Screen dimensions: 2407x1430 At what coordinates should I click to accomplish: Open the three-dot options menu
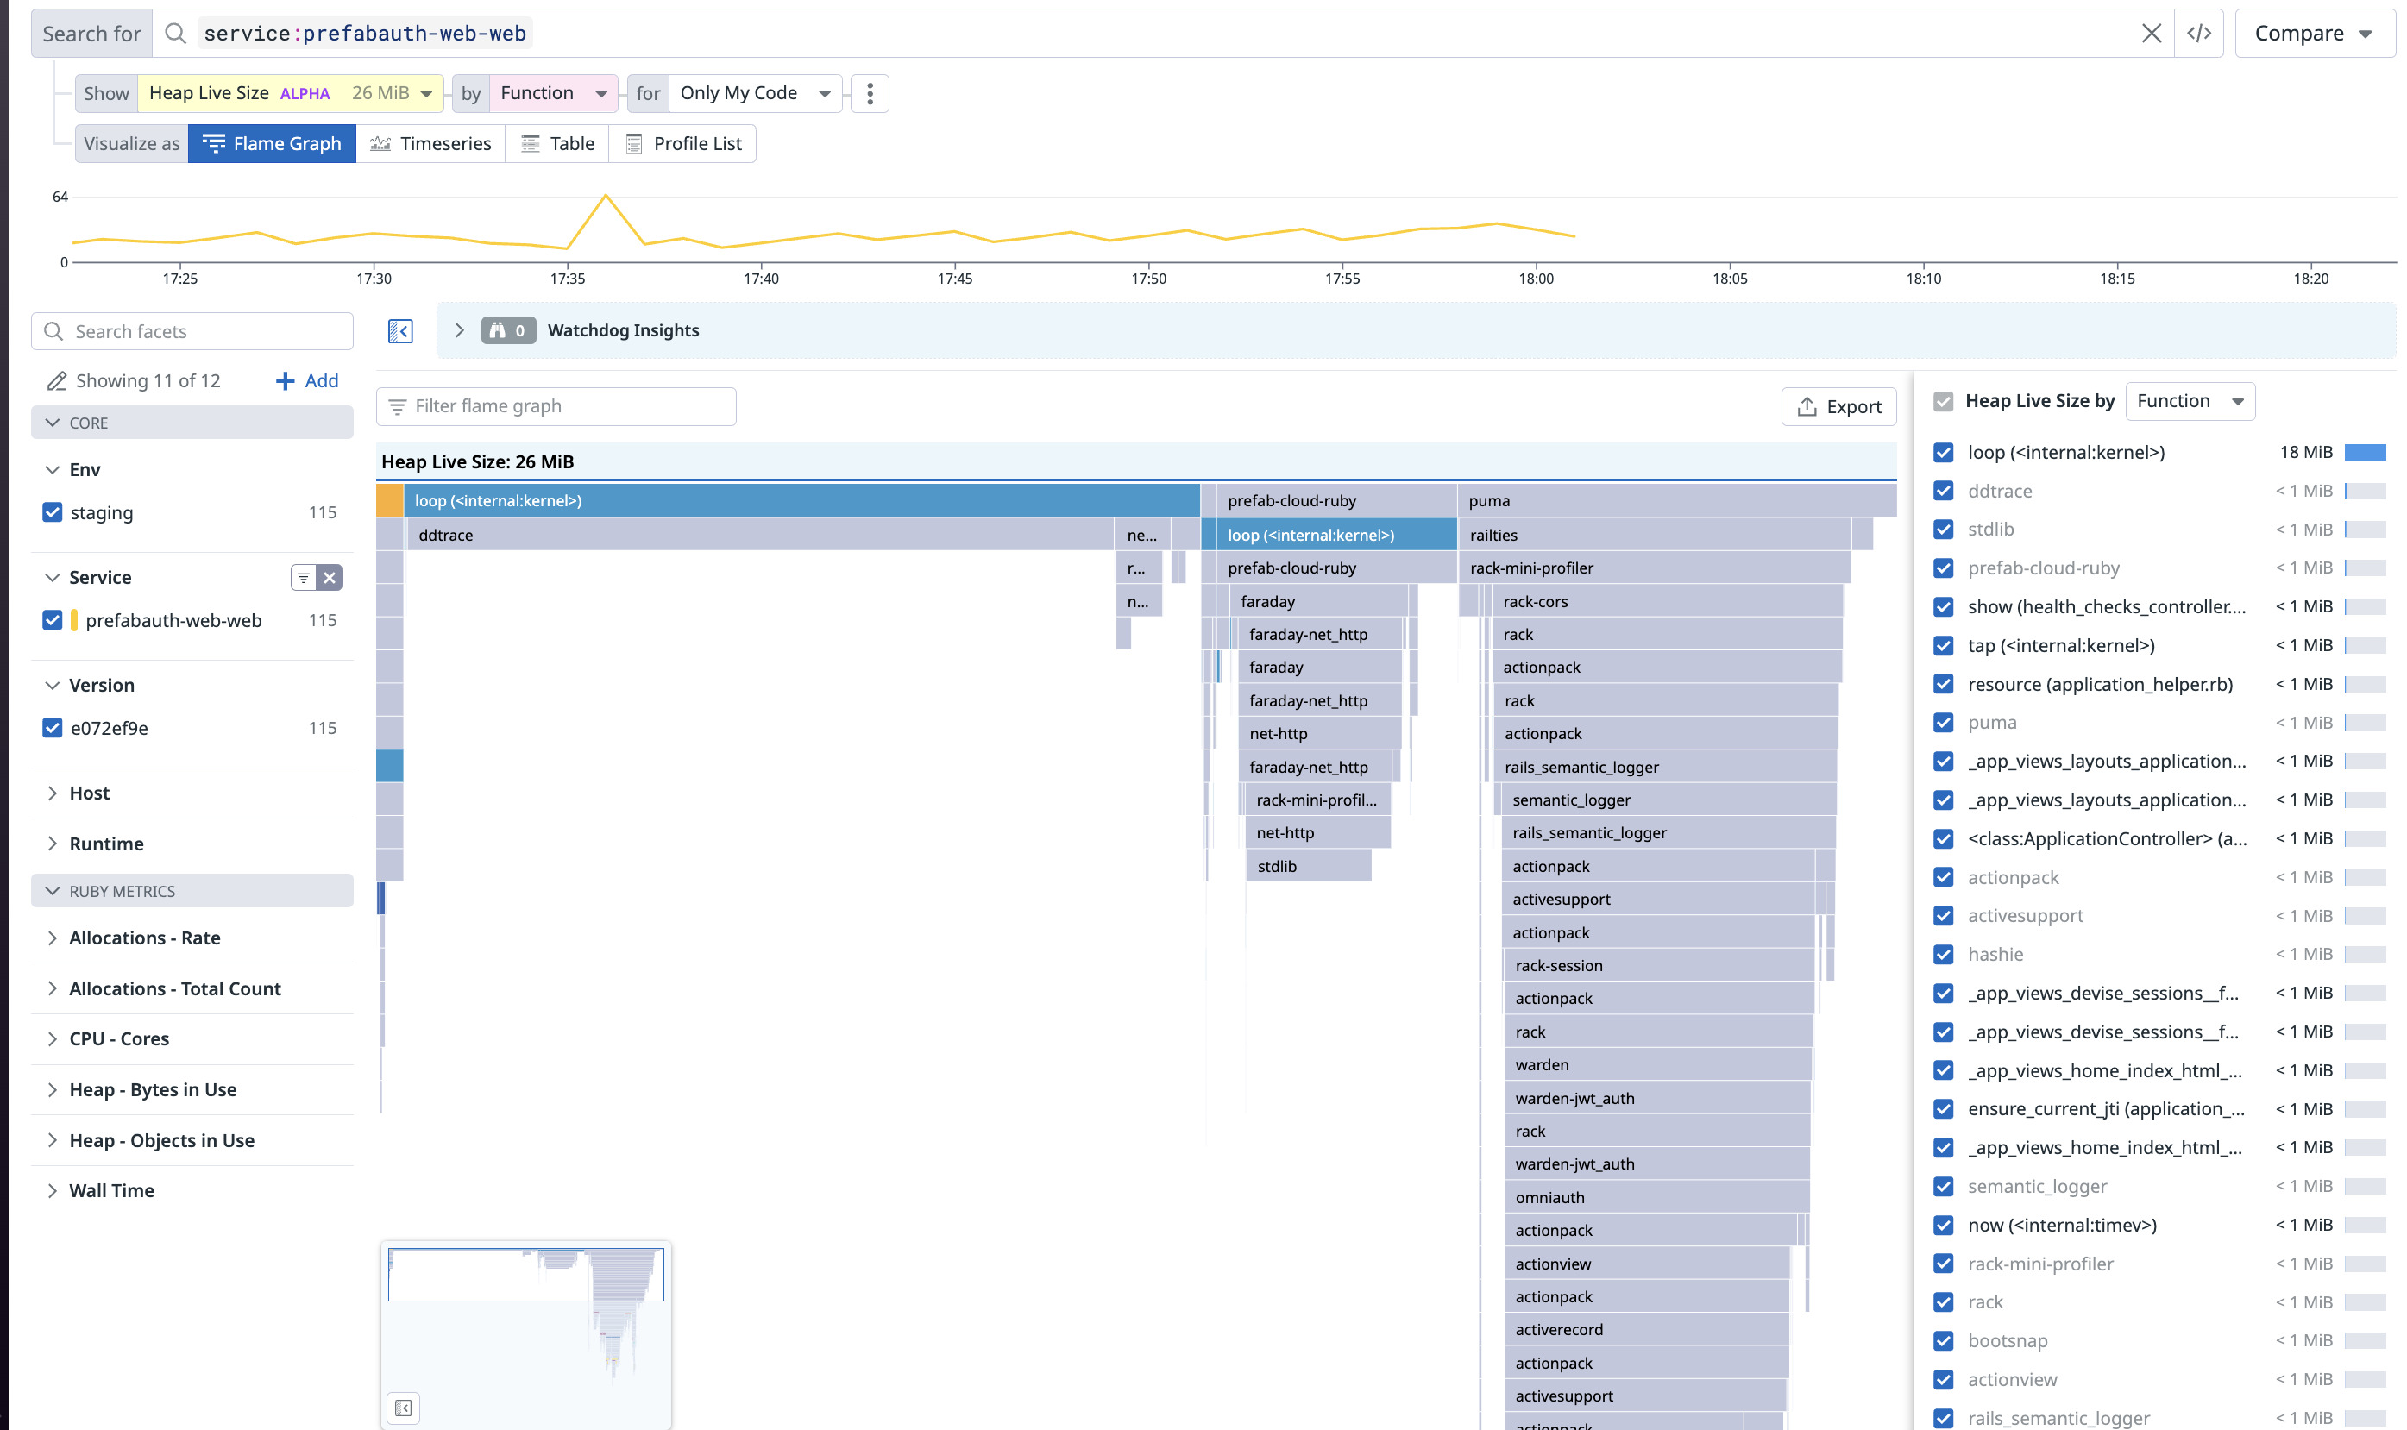point(869,93)
